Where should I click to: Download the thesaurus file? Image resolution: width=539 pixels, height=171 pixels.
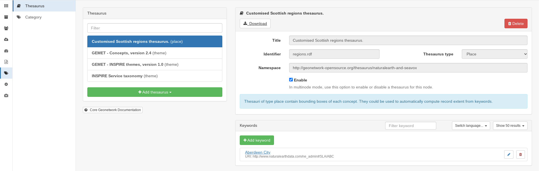tap(255, 24)
